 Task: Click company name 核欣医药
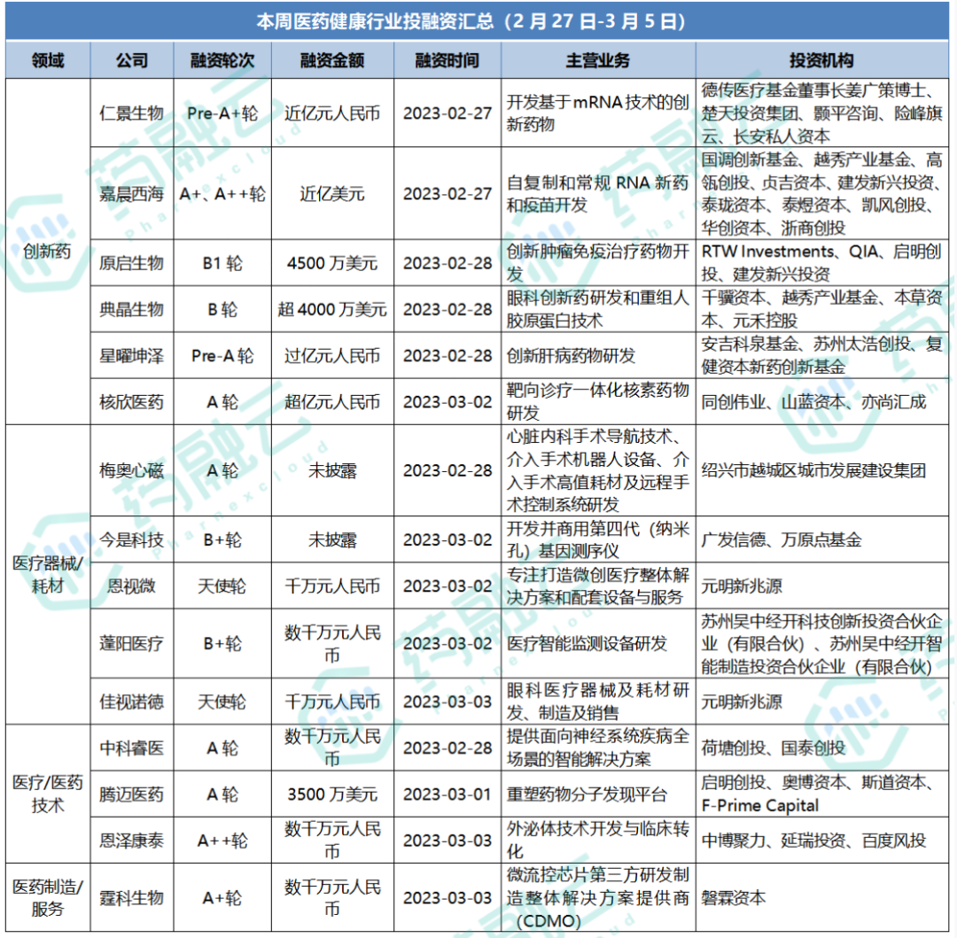(x=132, y=402)
